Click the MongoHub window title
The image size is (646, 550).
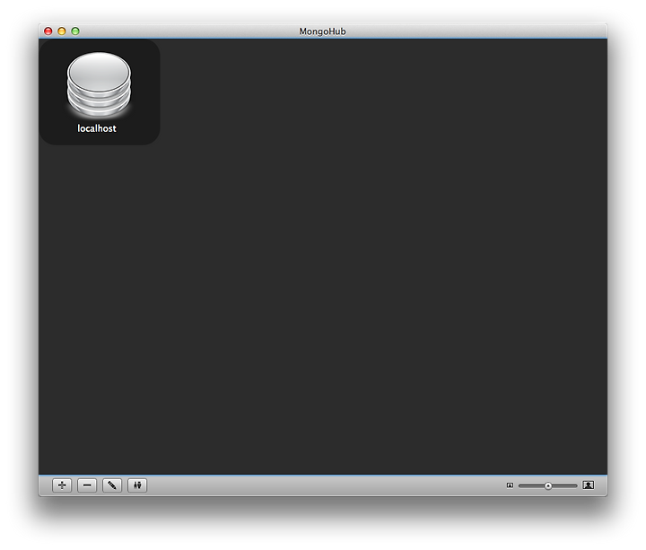click(x=322, y=31)
